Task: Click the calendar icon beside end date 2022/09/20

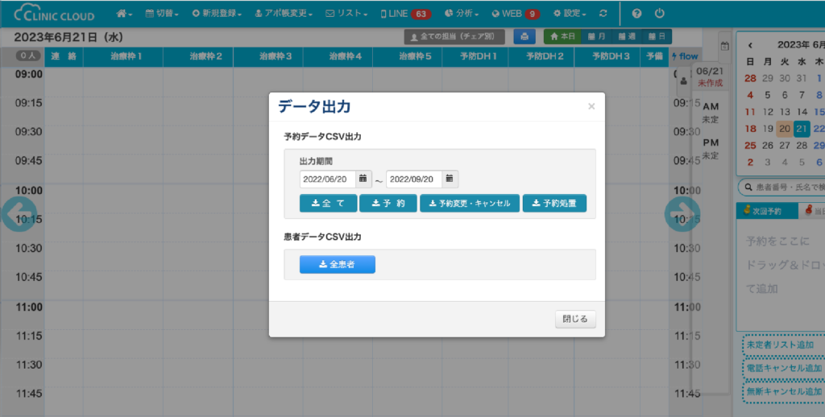Action: click(x=450, y=179)
